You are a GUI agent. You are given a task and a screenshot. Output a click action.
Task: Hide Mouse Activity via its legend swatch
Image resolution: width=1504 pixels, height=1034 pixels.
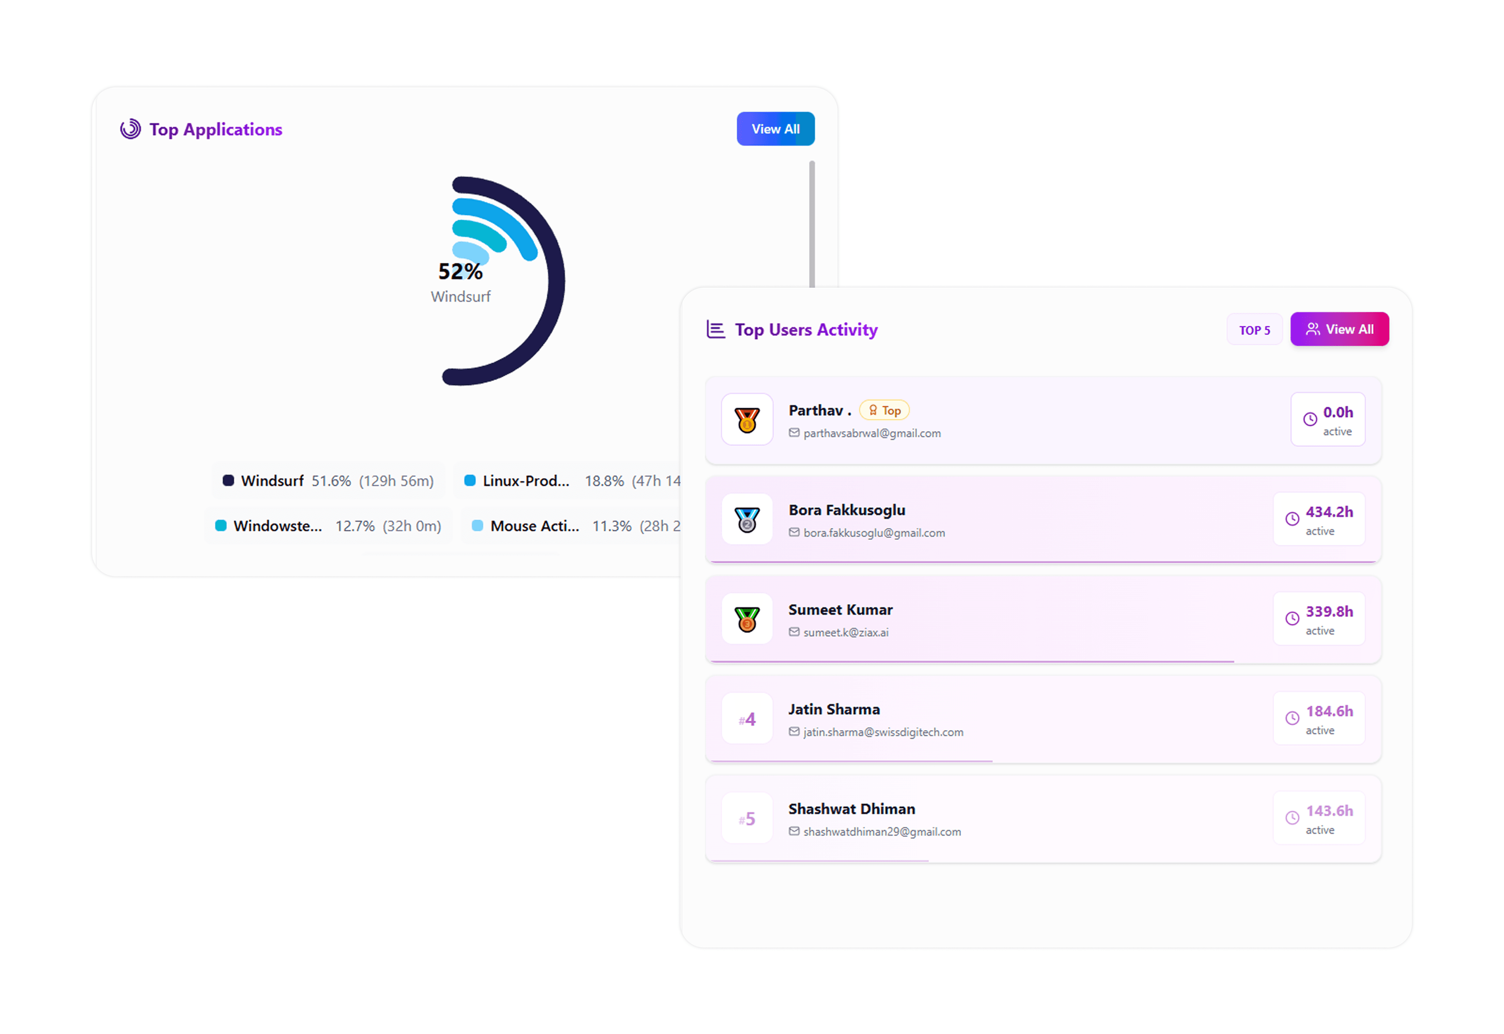point(477,526)
